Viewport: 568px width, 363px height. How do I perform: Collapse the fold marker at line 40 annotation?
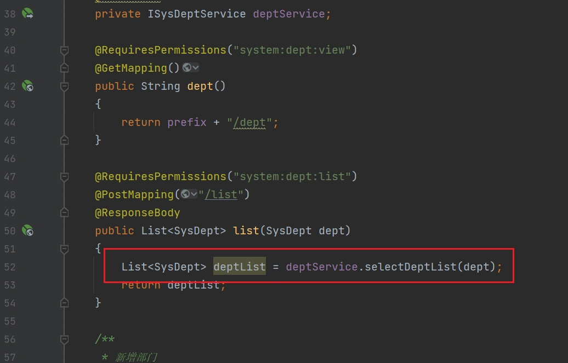[64, 50]
